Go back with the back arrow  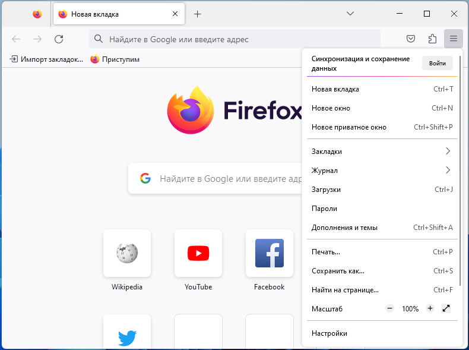[x=16, y=39]
